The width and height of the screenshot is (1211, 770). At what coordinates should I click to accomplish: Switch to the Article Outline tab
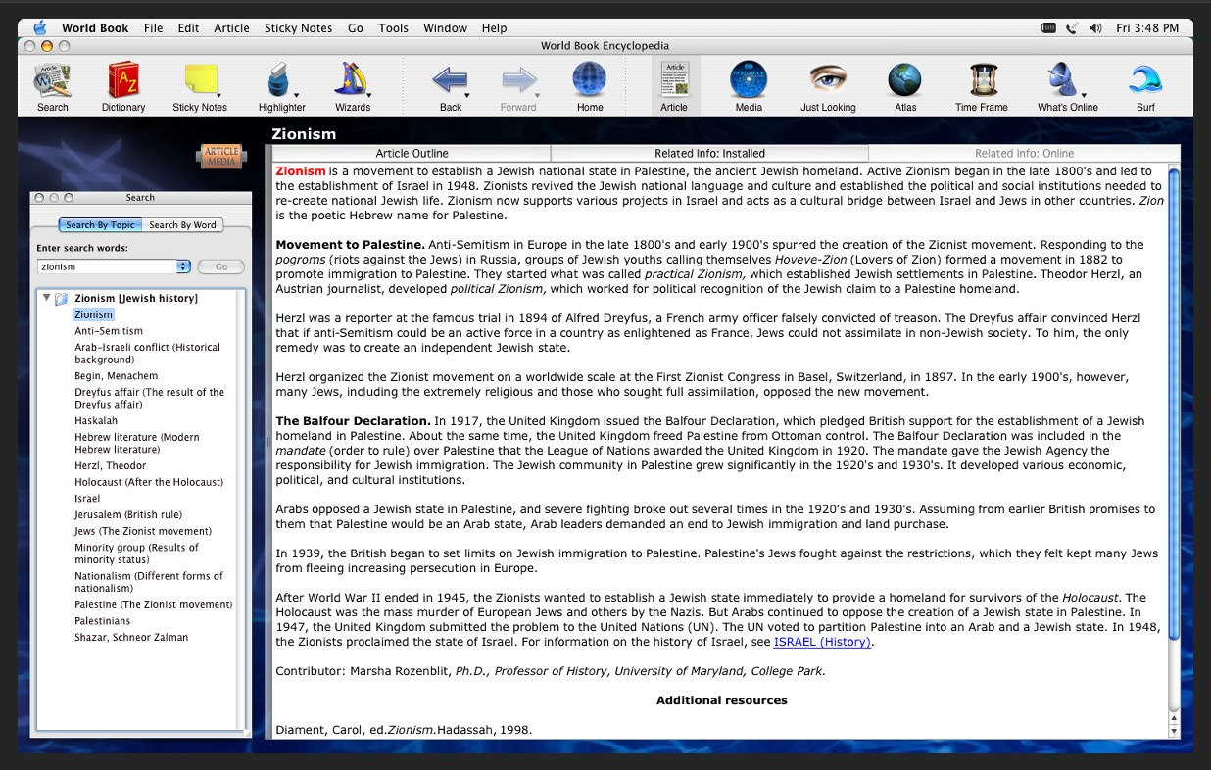click(412, 154)
